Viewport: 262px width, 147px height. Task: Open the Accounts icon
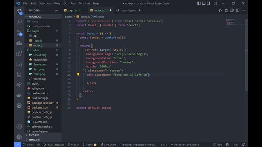pos(19,127)
